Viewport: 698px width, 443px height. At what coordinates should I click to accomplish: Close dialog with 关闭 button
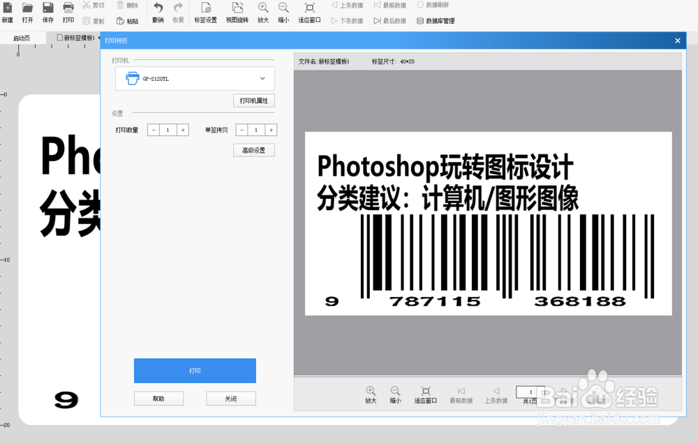[230, 398]
